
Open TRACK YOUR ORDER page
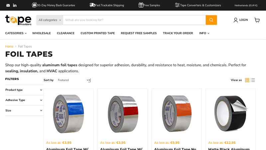(x=178, y=33)
